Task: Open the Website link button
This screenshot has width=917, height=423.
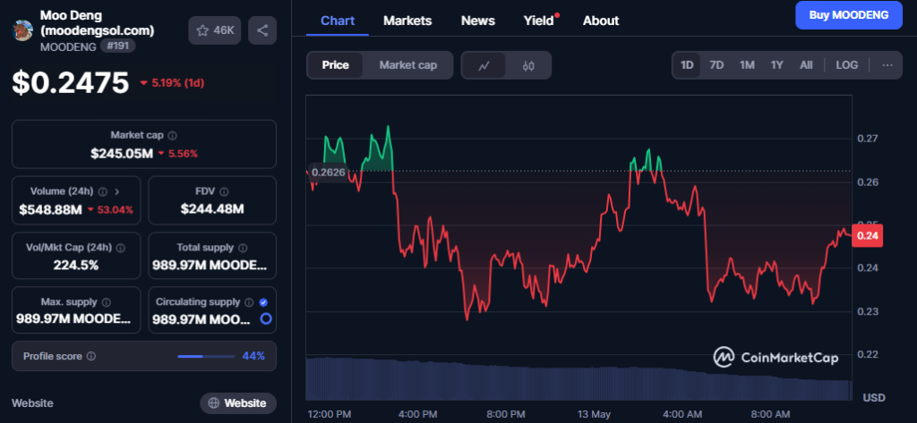Action: [x=238, y=403]
